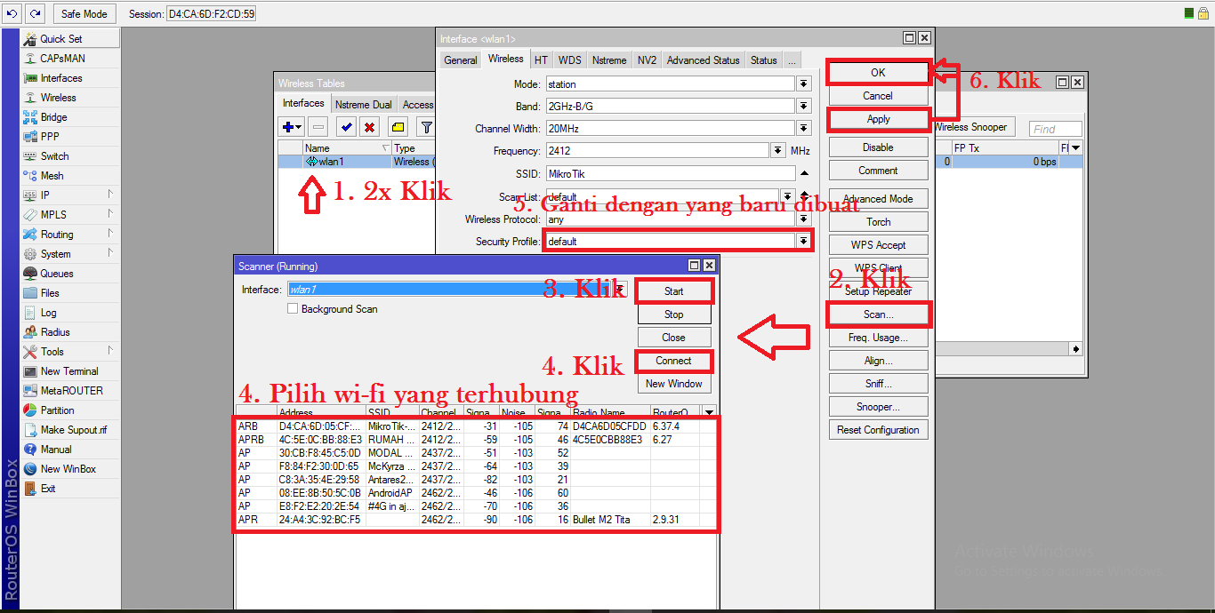This screenshot has height=613, width=1215.
Task: Toggle Background Scan checkbox
Action: pyautogui.click(x=293, y=309)
